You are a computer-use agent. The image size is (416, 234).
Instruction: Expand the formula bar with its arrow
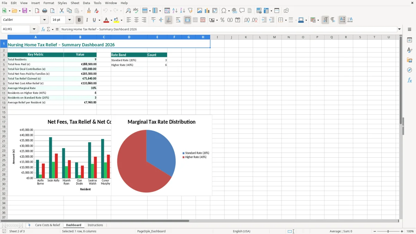coord(399,29)
